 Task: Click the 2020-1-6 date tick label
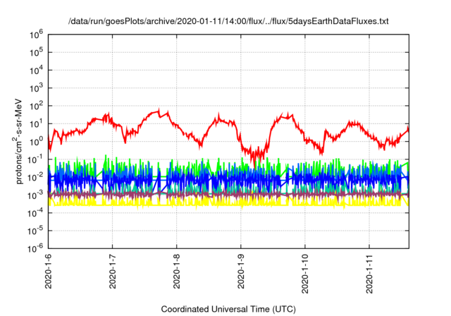(x=48, y=271)
